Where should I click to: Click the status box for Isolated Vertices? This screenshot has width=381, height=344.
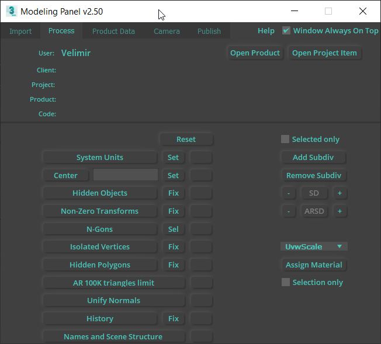201,247
